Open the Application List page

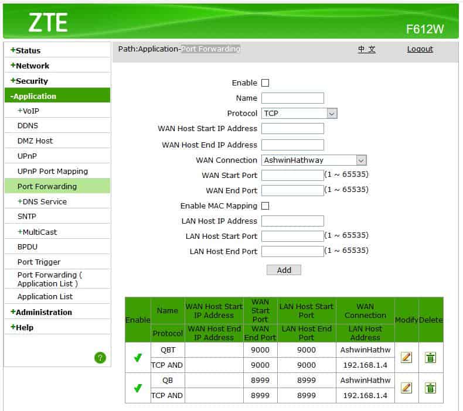click(x=45, y=296)
